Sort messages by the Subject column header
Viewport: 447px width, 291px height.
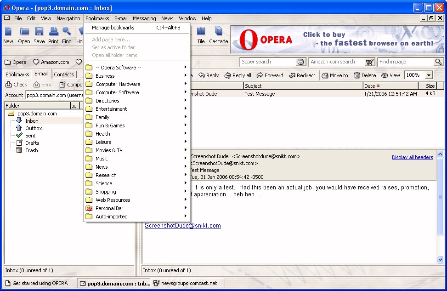303,86
